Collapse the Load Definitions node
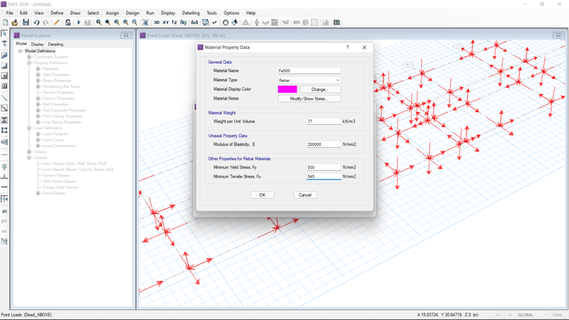This screenshot has width=569, height=320. [29, 128]
